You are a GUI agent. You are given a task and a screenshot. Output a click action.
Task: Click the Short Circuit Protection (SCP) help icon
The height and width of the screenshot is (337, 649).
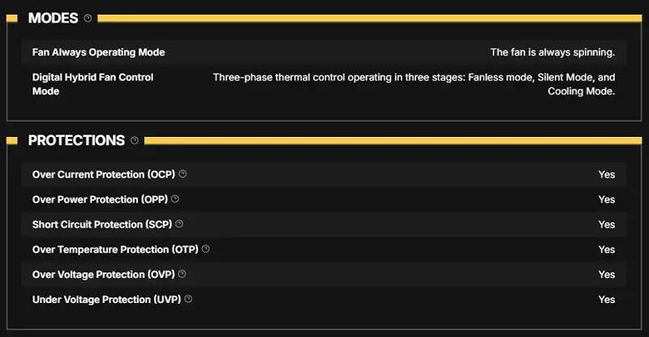[179, 224]
